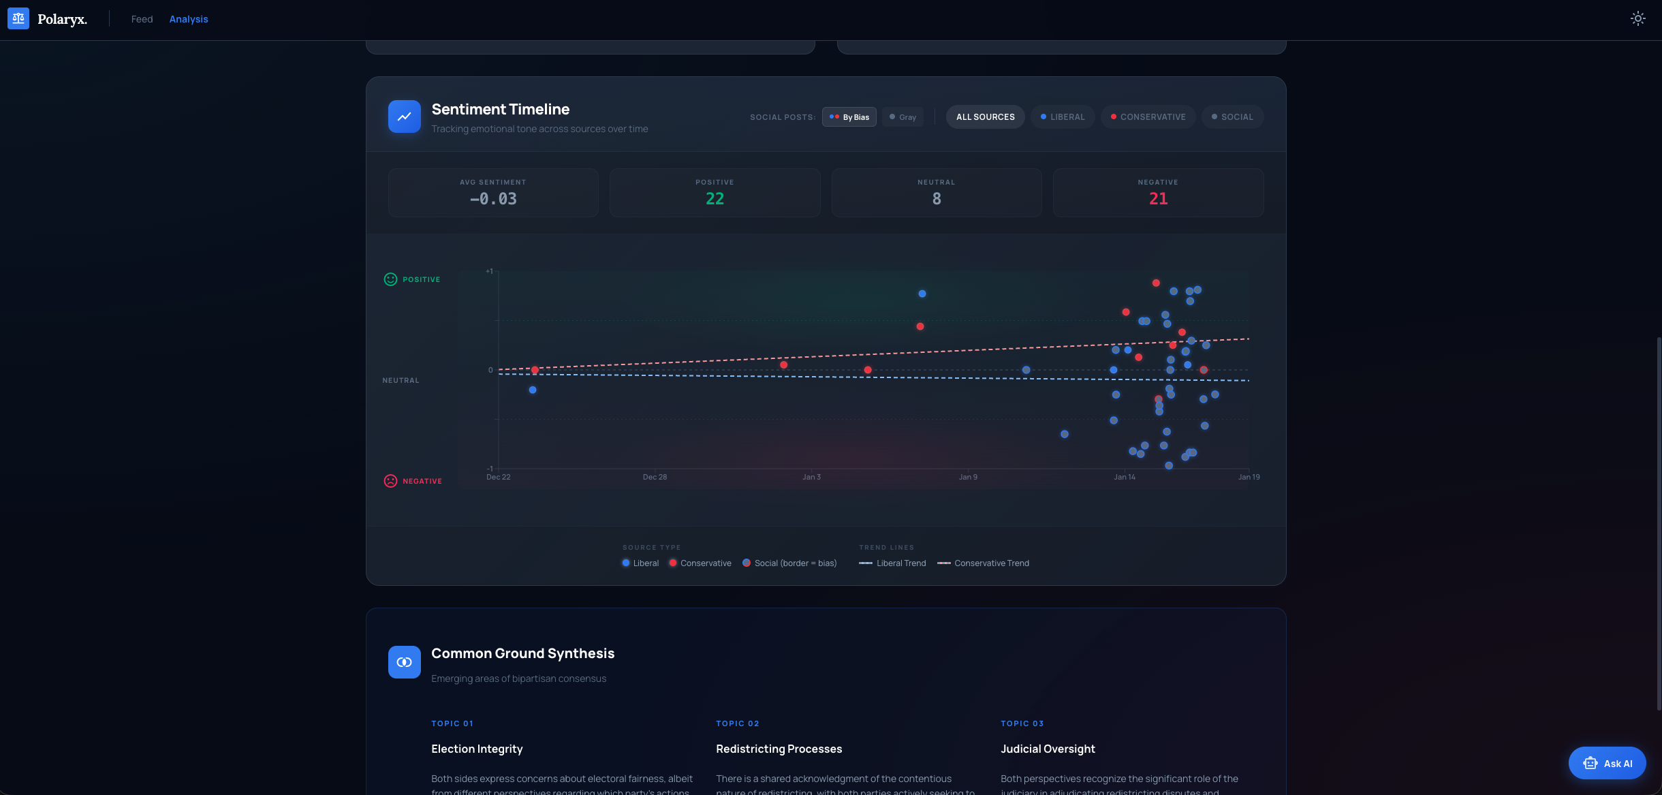
Task: Click the positive smiley face icon
Action: (390, 279)
